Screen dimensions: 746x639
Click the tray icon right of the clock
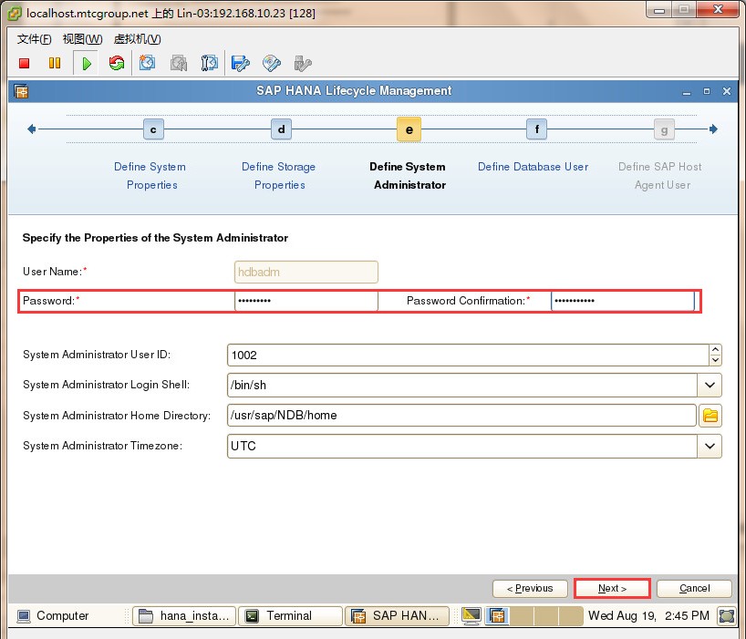727,615
